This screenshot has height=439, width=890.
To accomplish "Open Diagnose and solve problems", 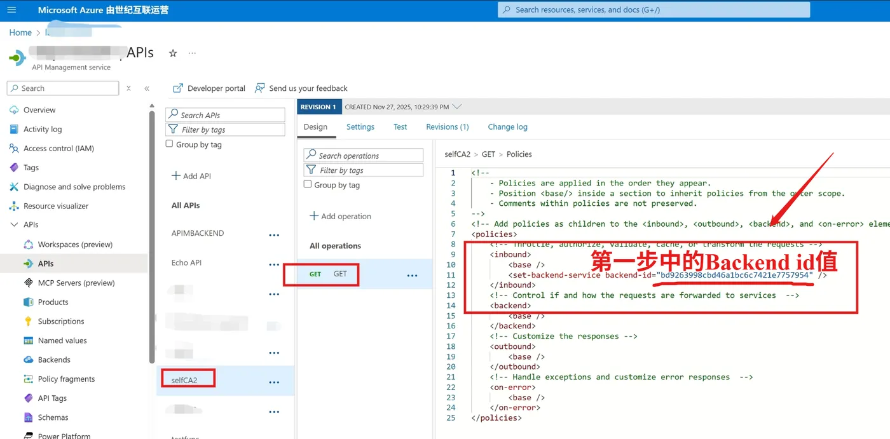I will 74,187.
